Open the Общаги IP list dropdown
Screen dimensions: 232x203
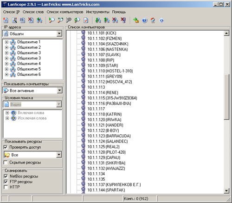pyautogui.click(x=59, y=33)
